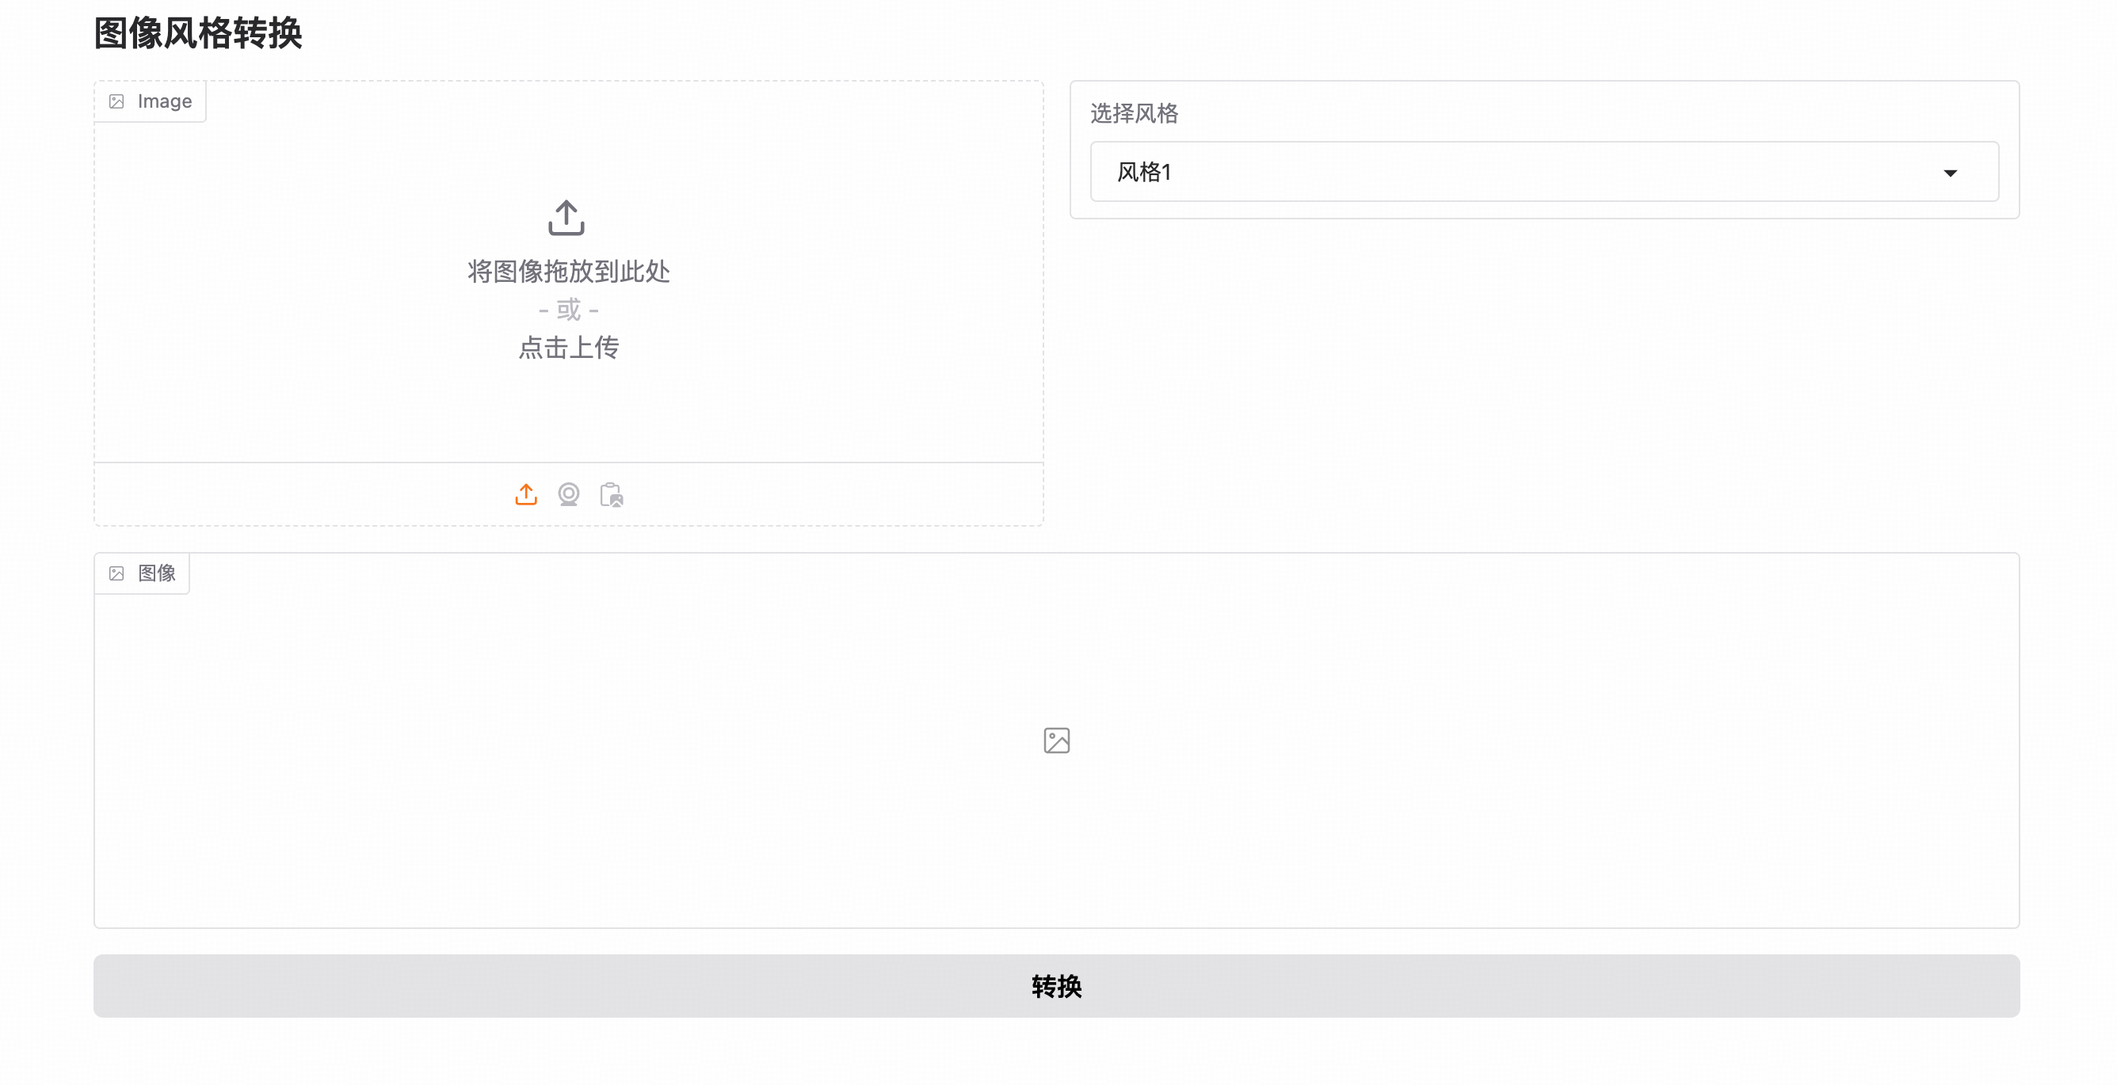Click the 图像风格转换 page heading

[198, 32]
